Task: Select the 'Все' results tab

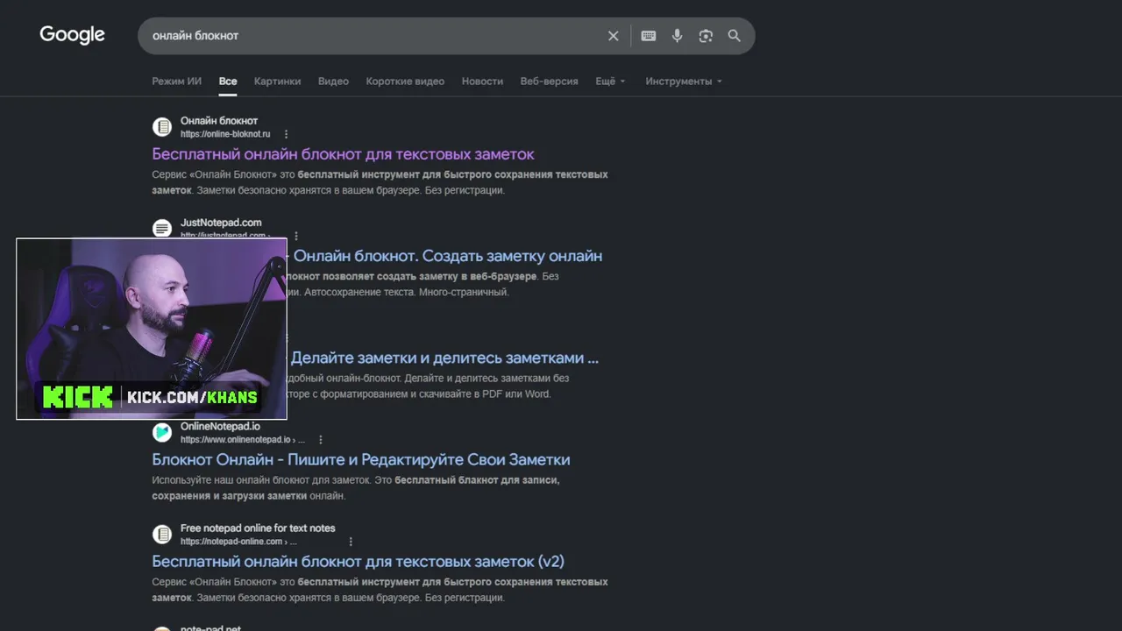Action: point(228,82)
